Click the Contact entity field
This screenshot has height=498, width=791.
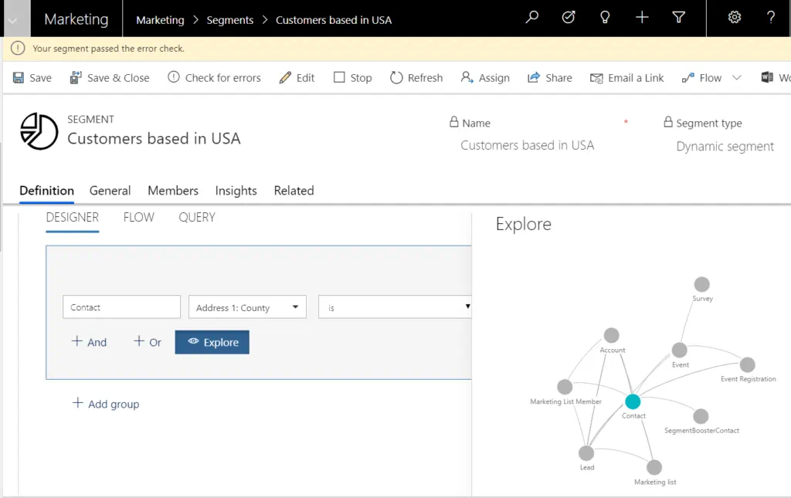(121, 307)
